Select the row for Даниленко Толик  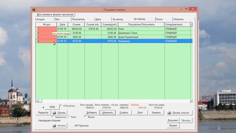114,33
